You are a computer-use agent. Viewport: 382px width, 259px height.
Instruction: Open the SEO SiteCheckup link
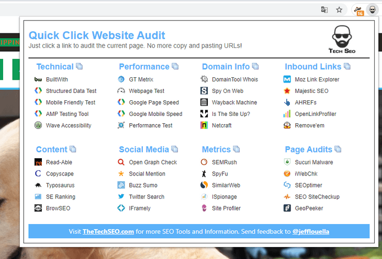pos(317,197)
